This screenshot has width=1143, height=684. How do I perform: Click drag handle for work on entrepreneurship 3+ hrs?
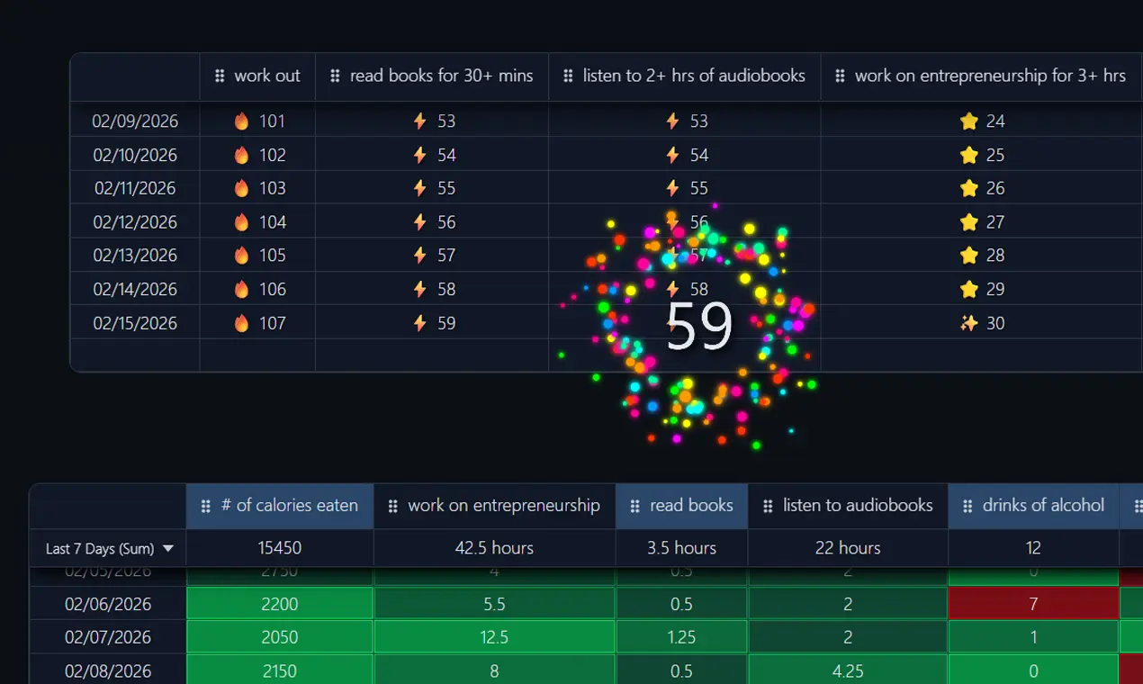tap(840, 76)
